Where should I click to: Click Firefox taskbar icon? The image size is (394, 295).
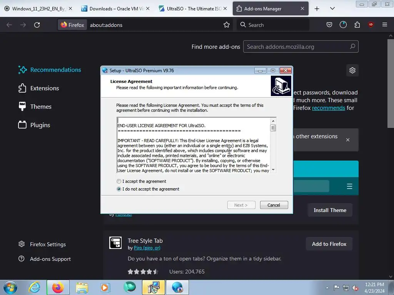pos(58,287)
